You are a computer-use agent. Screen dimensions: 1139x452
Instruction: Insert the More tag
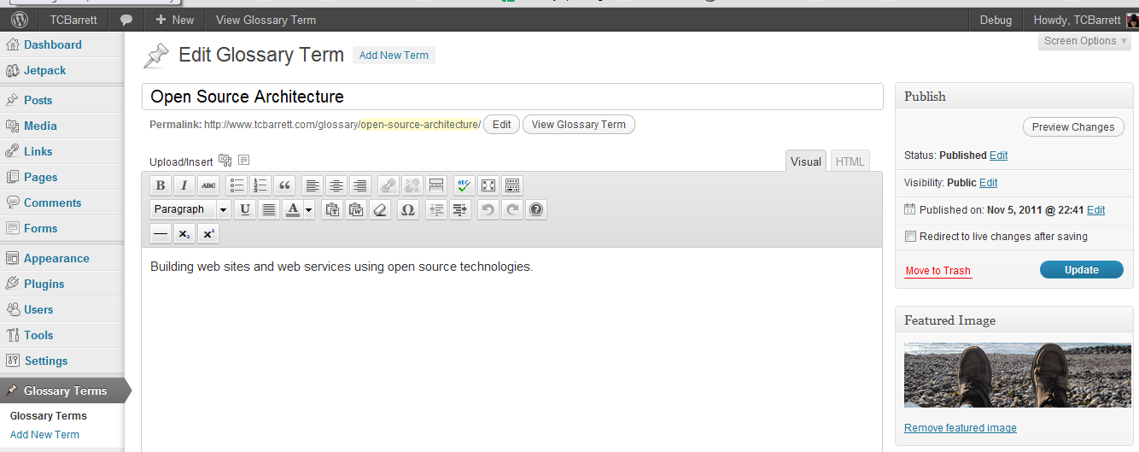pos(436,185)
